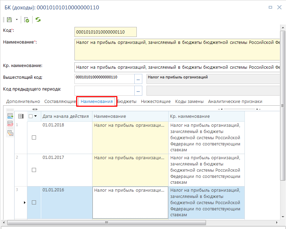The image size is (286, 229).
Task: Add a new row with the green plus icon
Action: tap(10, 116)
